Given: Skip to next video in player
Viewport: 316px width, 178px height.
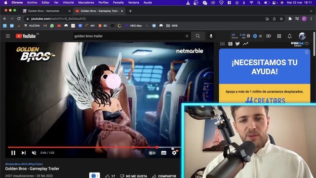Looking at the screenshot, I should point(24,153).
